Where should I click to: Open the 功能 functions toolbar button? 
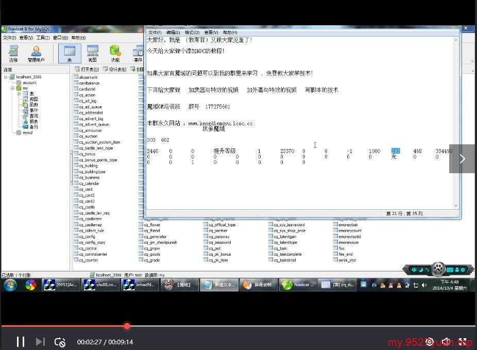coord(115,54)
